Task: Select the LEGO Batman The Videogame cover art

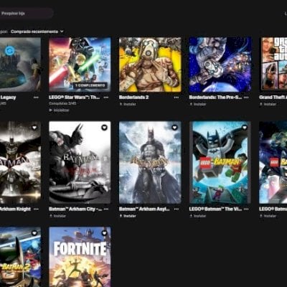Action: [x=220, y=162]
